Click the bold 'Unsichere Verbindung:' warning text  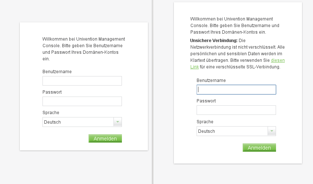pyautogui.click(x=214, y=40)
